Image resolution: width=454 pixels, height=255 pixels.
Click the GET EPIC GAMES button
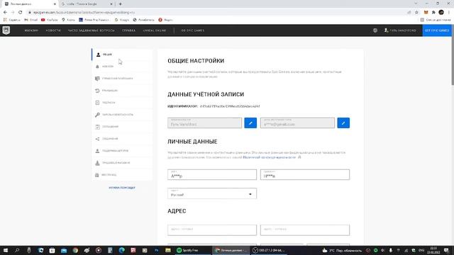[437, 30]
